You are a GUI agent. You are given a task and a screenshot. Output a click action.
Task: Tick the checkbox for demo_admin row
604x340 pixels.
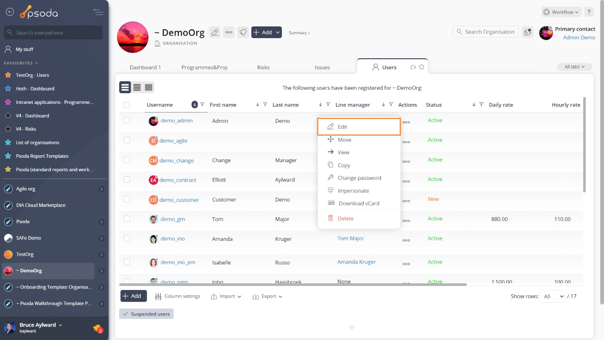(x=127, y=120)
